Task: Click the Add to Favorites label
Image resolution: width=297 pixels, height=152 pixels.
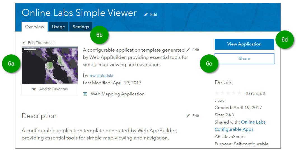Action: (53, 89)
